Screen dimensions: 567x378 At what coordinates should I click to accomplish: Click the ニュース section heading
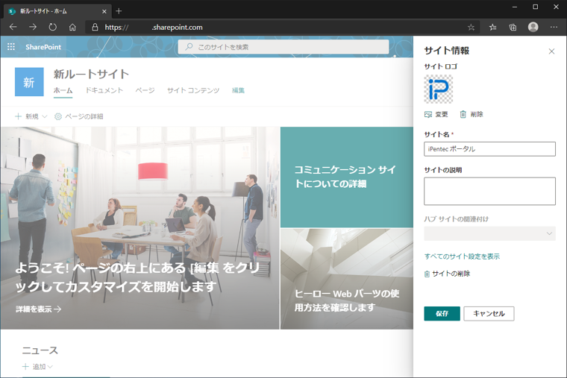40,350
